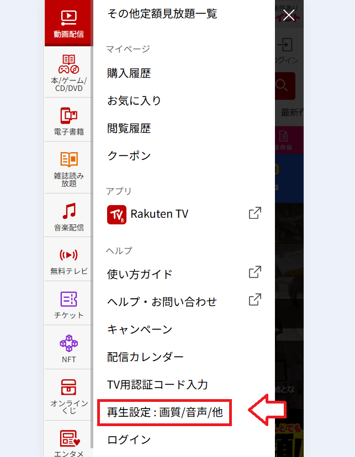The image size is (355, 457).
Task: Open 閲覧履歴 browsing history
Action: pyautogui.click(x=129, y=128)
